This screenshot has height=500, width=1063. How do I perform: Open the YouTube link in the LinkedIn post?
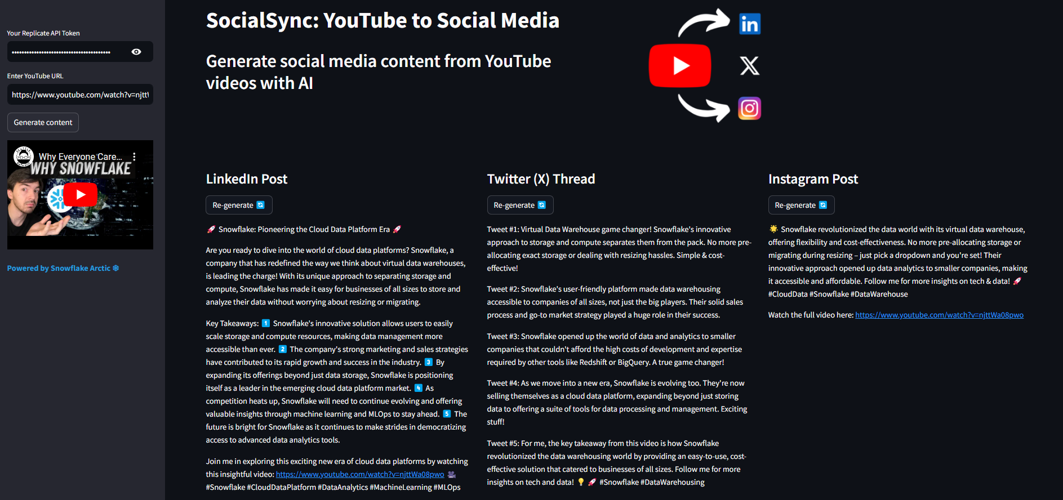pyautogui.click(x=360, y=474)
